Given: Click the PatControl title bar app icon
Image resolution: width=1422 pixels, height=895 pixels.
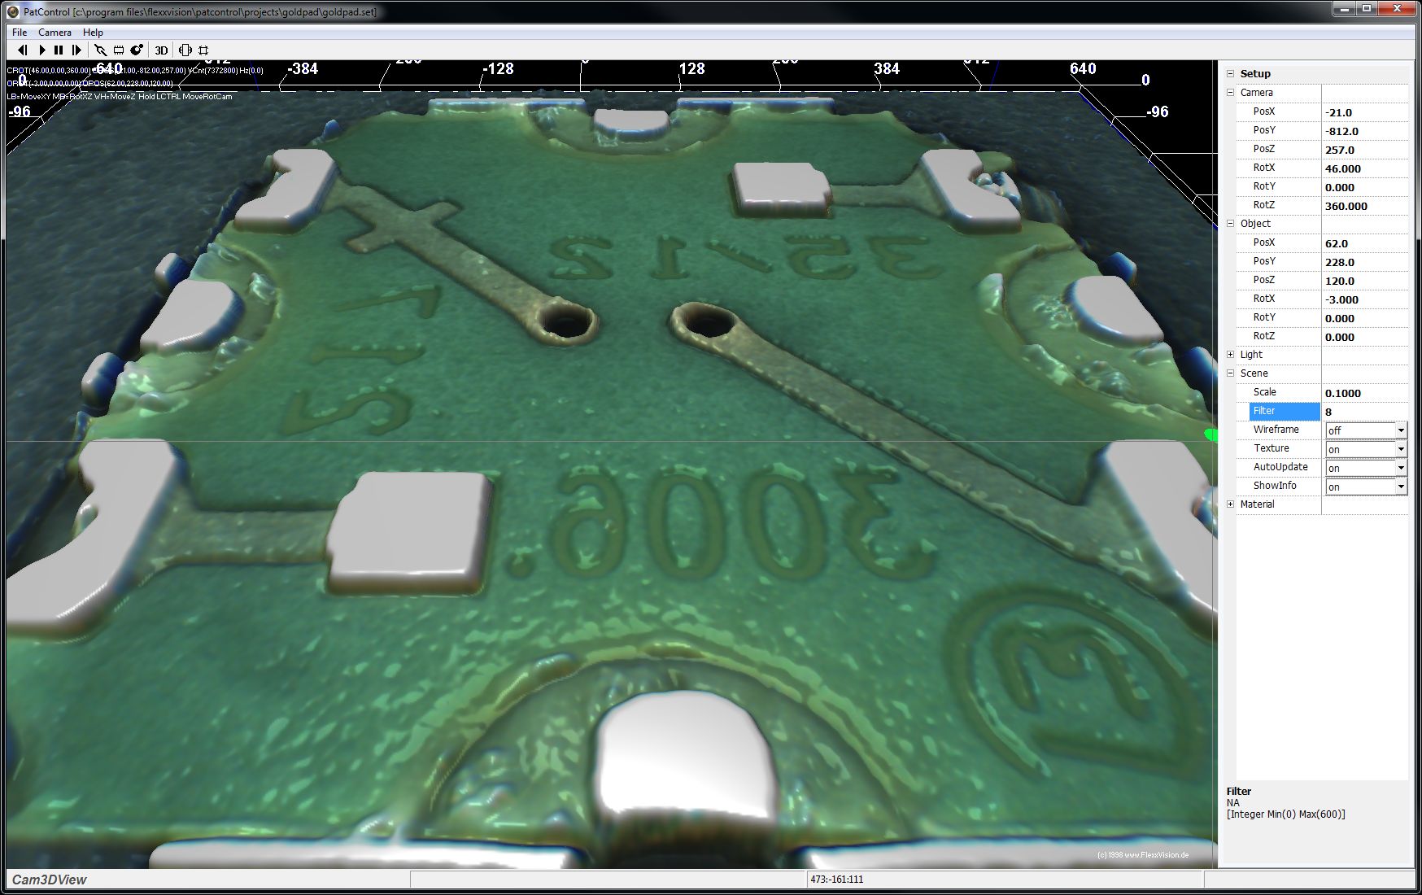Looking at the screenshot, I should coord(12,12).
